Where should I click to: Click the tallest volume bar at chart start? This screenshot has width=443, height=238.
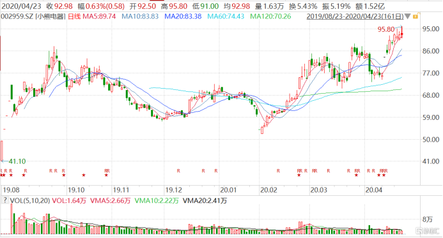pos(12,219)
